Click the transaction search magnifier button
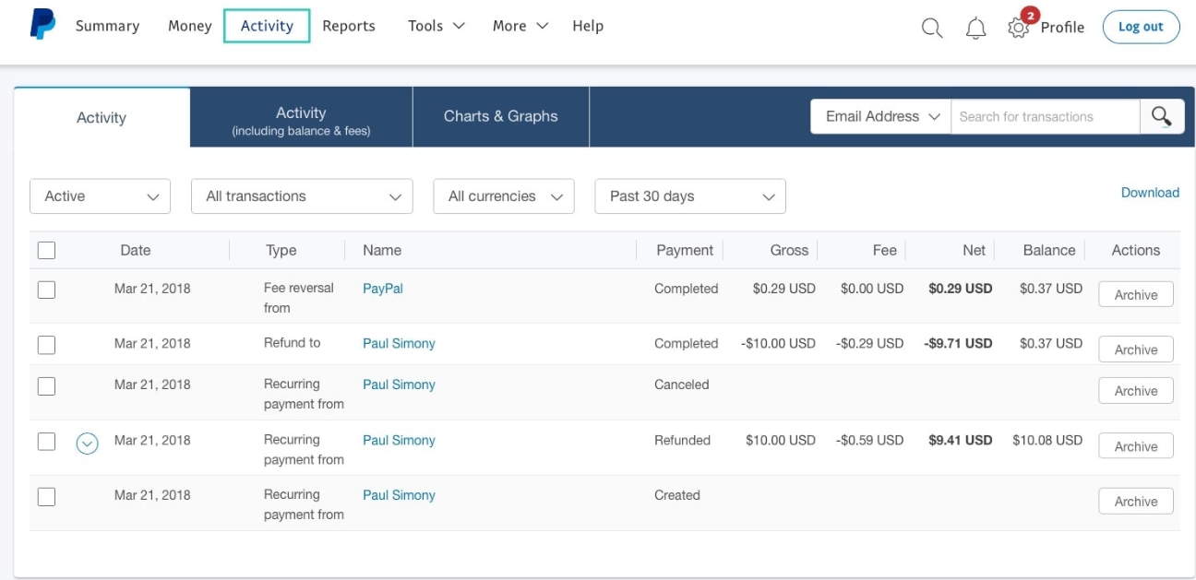The width and height of the screenshot is (1196, 580). coord(1162,117)
